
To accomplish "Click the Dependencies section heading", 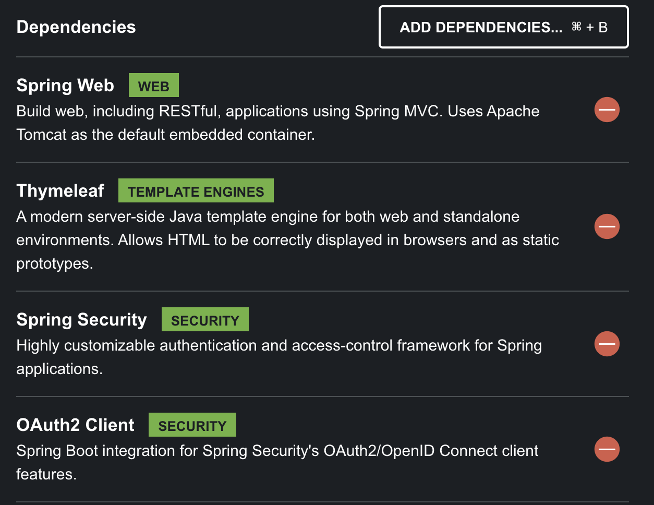I will (76, 27).
